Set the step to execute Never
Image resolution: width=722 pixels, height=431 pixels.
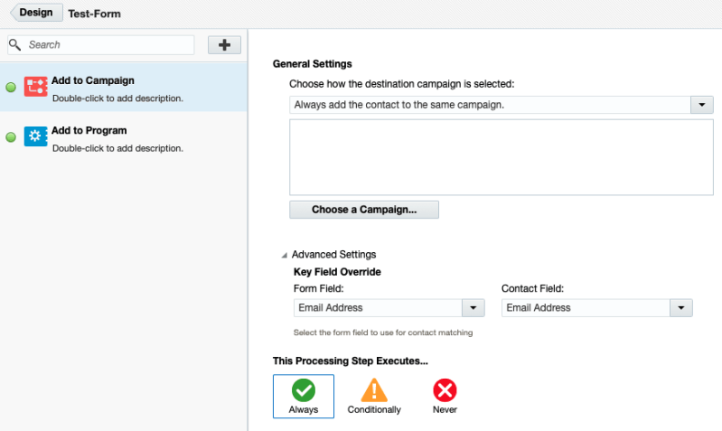[x=445, y=397]
